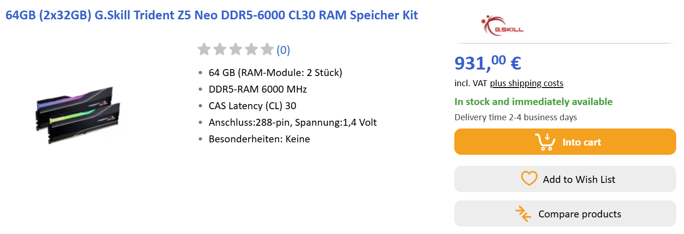Click the compare arrows icon
The image size is (684, 234).
(523, 214)
